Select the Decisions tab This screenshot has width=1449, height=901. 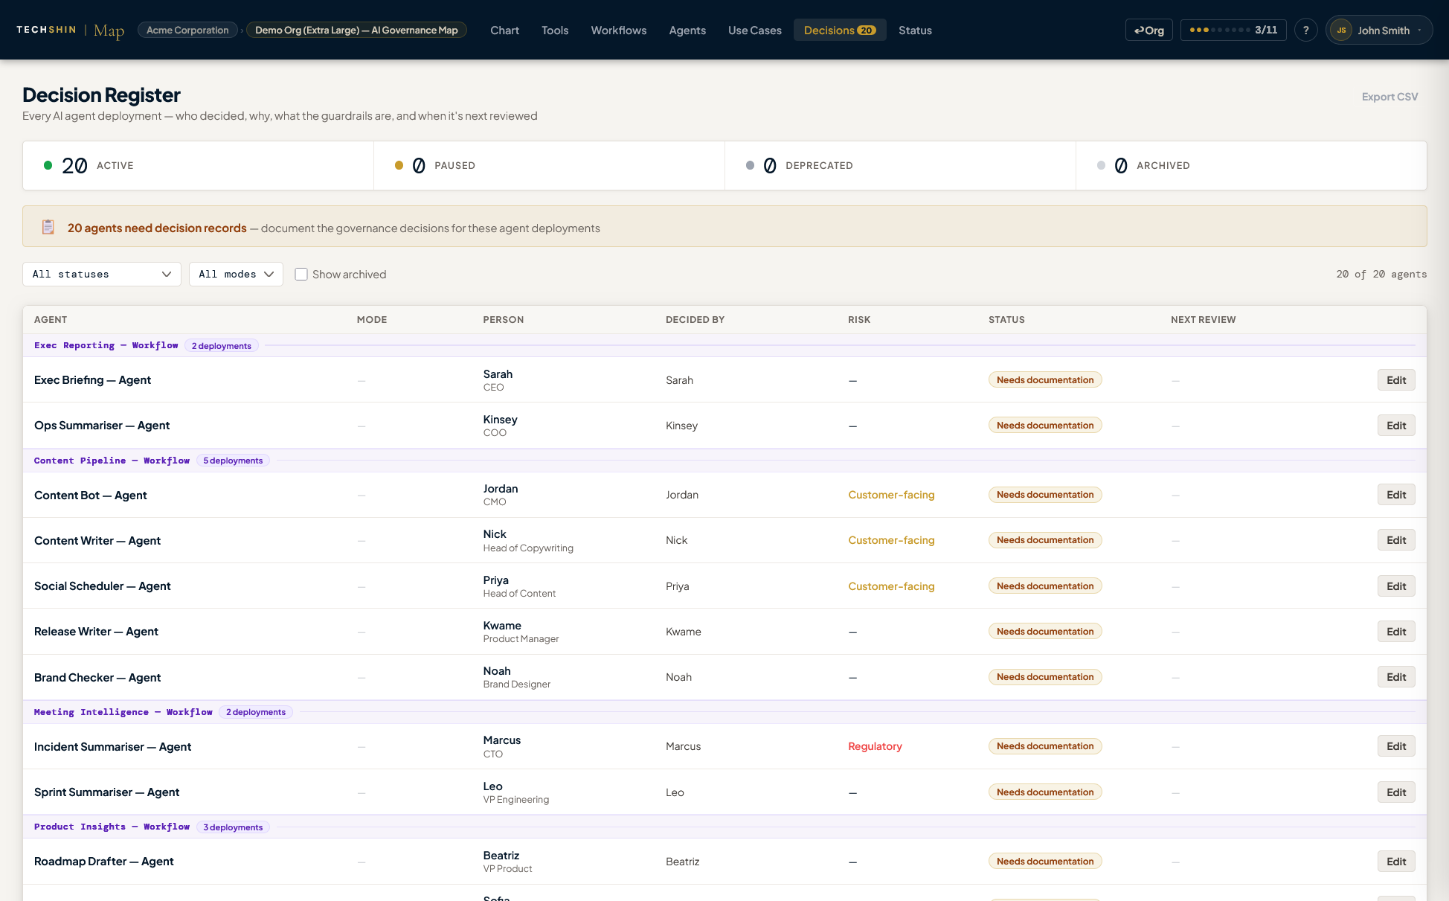coord(840,30)
